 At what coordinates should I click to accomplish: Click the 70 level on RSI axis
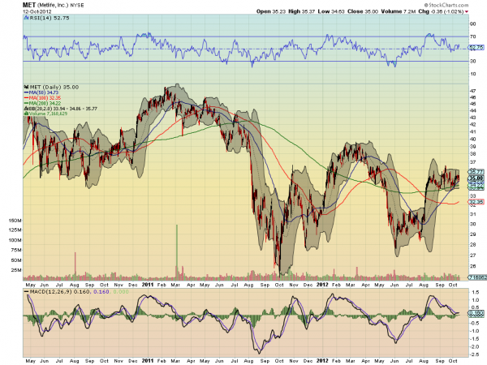(x=472, y=36)
